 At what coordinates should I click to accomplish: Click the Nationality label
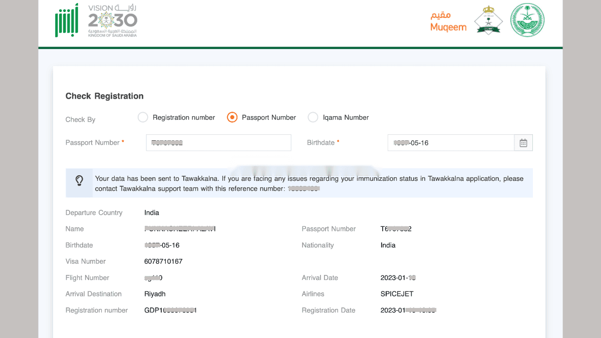click(x=318, y=245)
